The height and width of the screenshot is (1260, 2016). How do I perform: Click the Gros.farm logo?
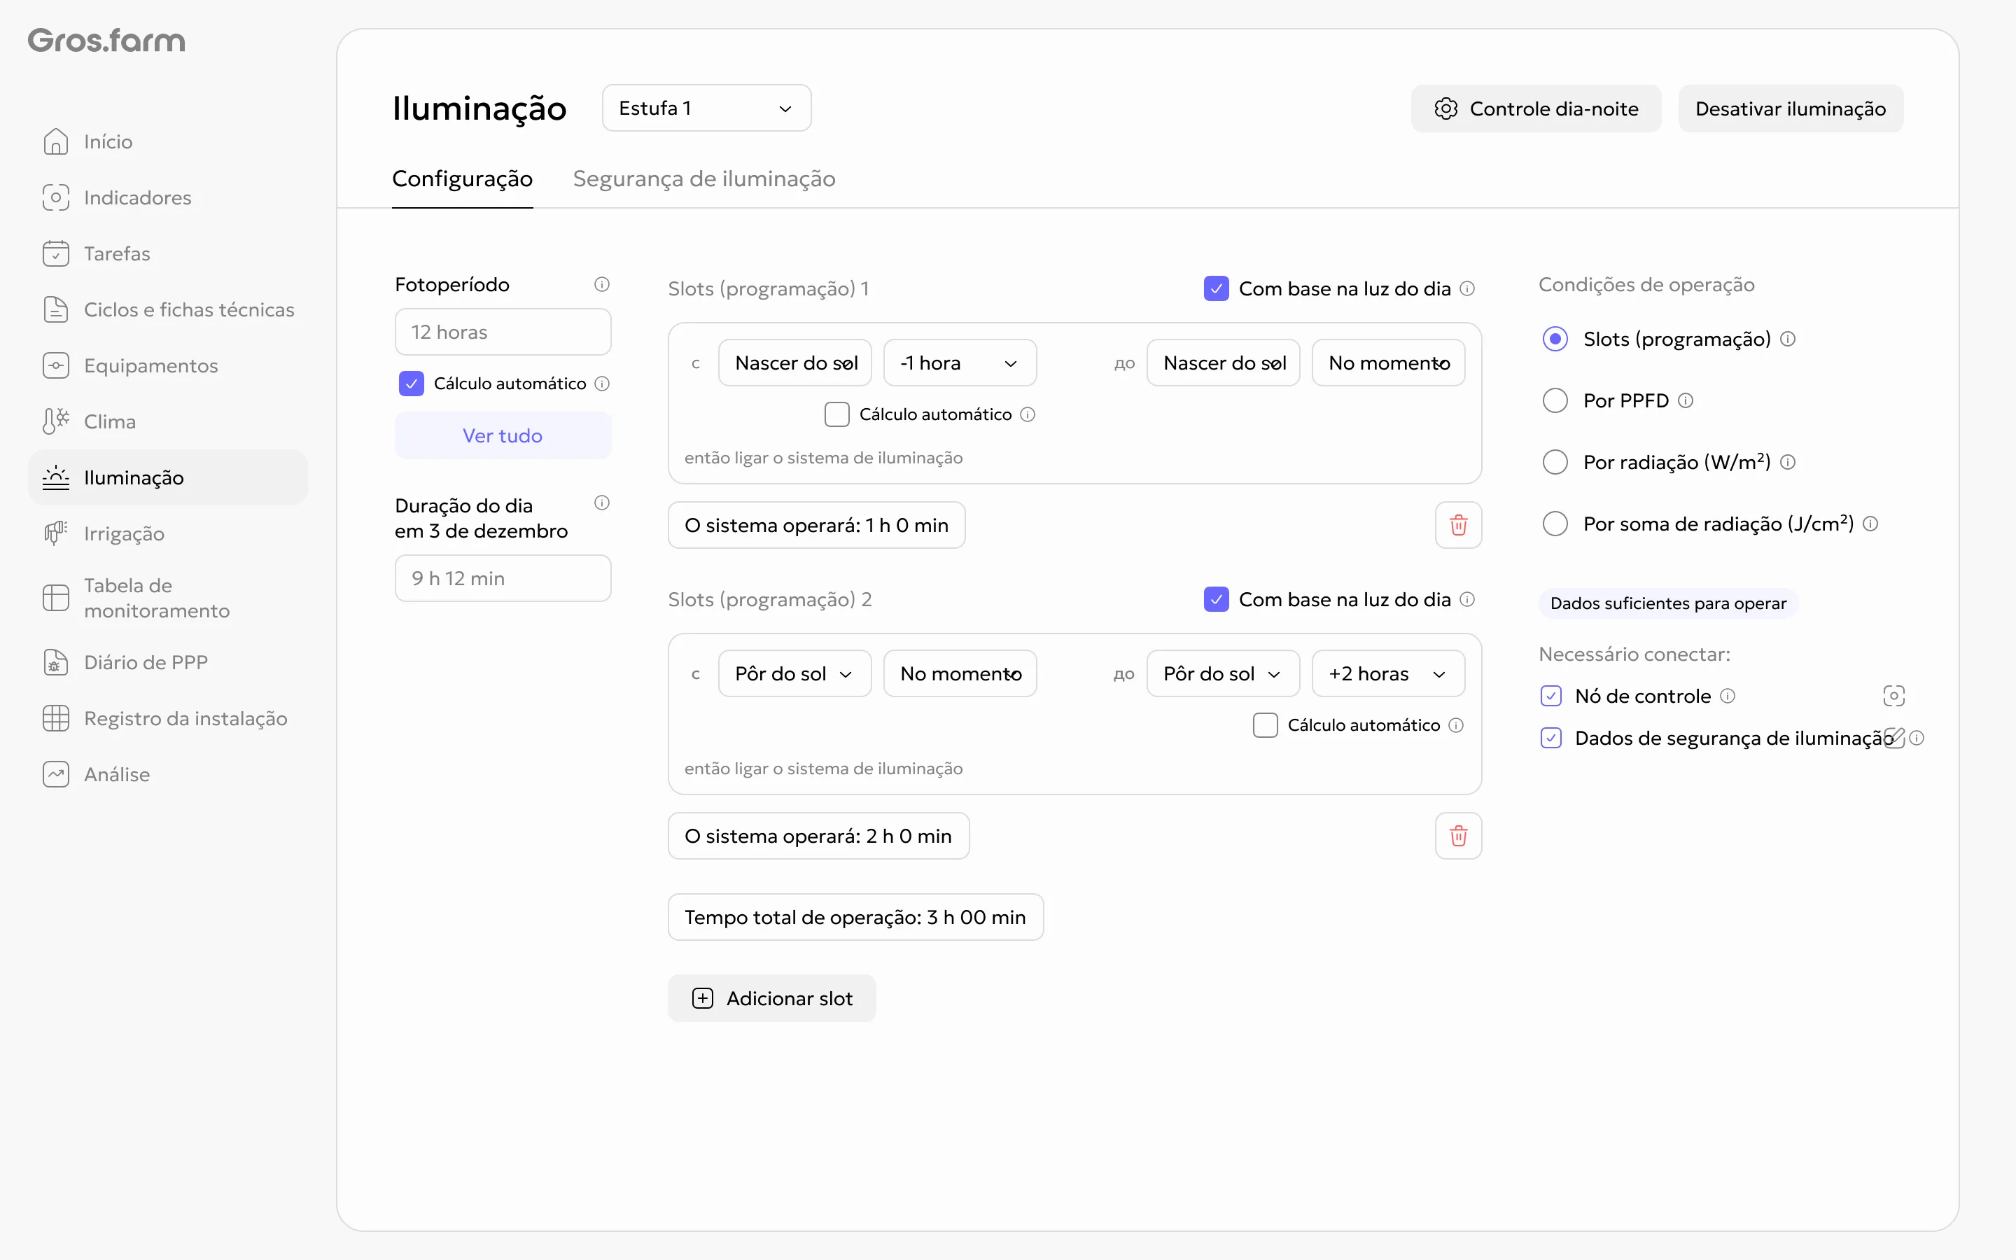click(x=106, y=40)
